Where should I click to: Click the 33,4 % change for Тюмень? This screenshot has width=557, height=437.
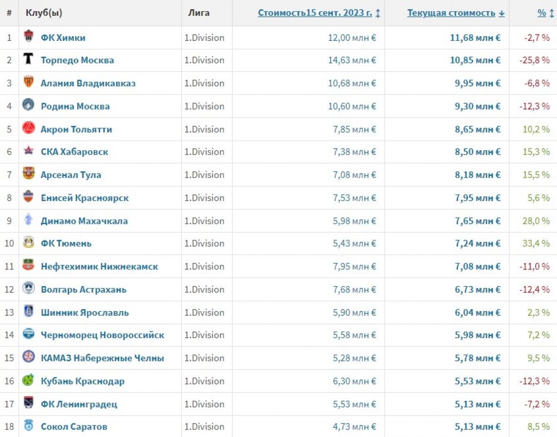pyautogui.click(x=536, y=243)
